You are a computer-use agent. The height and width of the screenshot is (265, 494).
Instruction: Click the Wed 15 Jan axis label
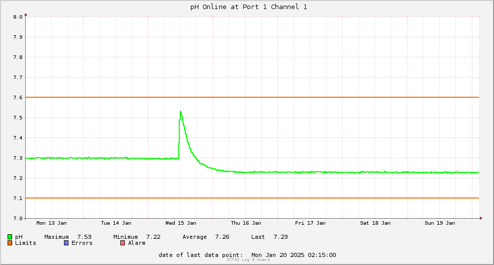[181, 223]
